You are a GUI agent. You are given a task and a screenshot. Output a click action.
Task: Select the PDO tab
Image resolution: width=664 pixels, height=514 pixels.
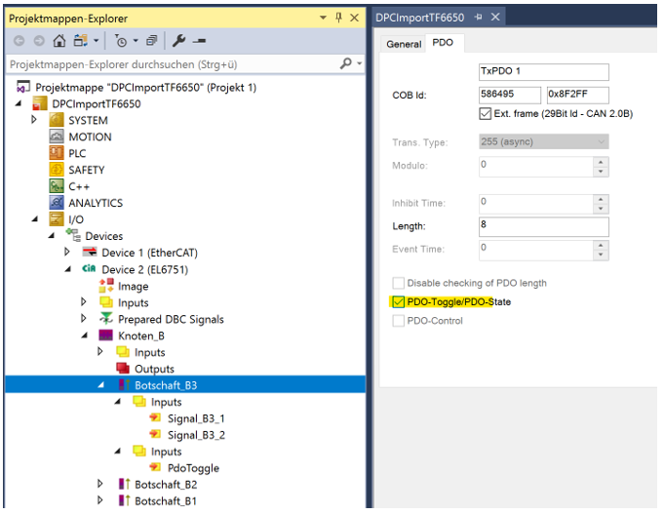443,43
